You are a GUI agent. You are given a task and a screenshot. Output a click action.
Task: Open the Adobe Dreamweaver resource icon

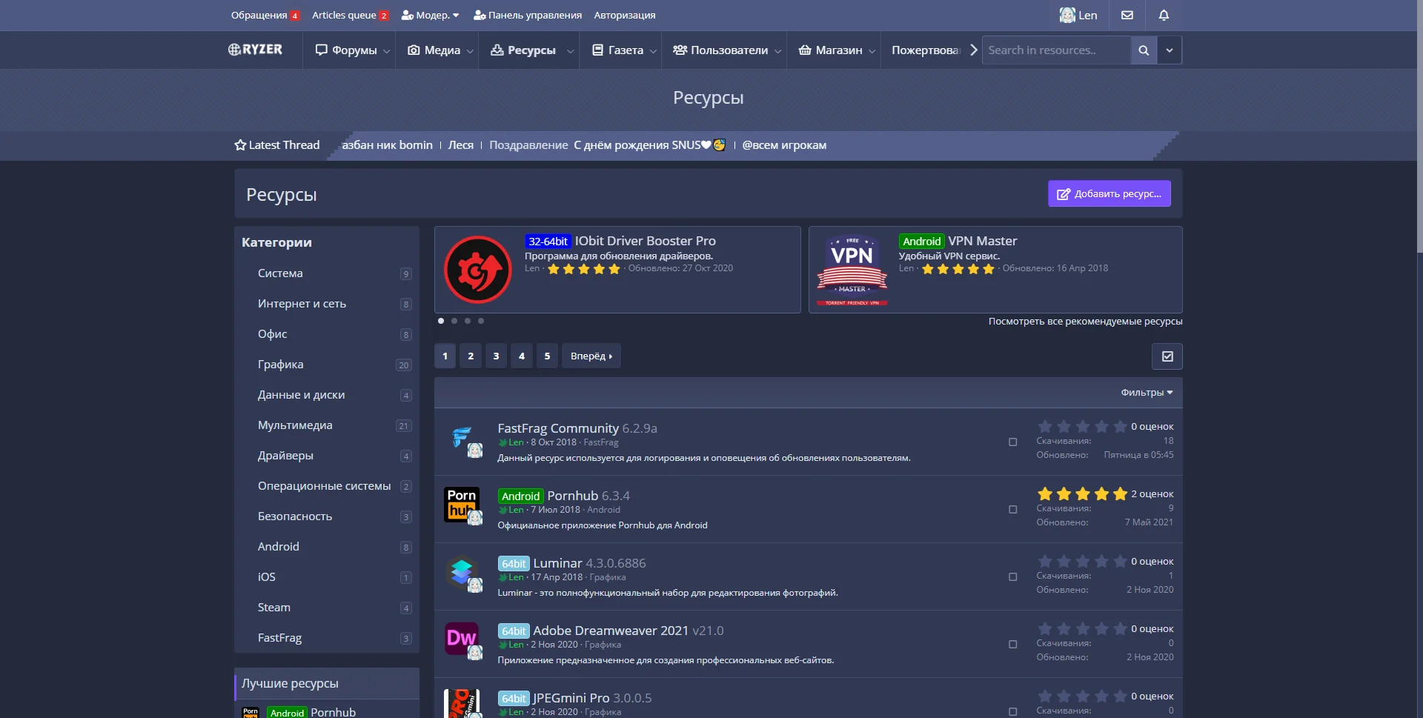[461, 638]
